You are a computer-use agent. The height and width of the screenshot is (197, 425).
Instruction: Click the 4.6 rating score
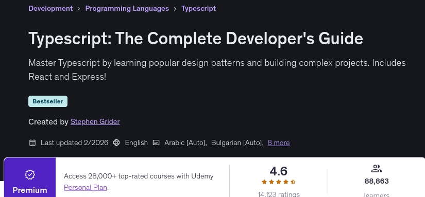[x=278, y=171]
